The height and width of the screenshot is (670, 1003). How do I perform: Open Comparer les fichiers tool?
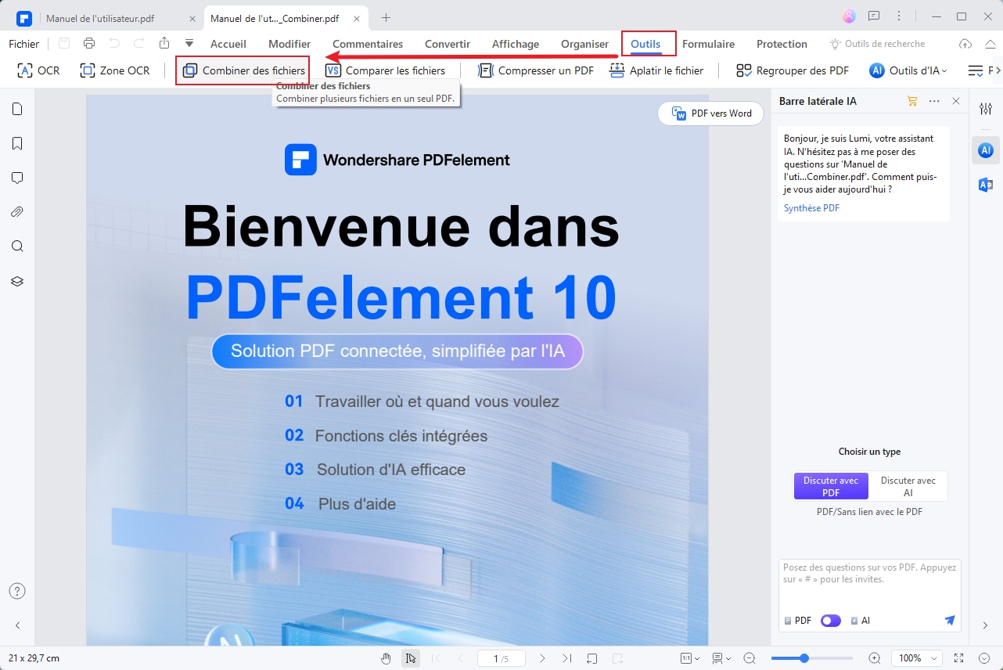click(x=385, y=70)
